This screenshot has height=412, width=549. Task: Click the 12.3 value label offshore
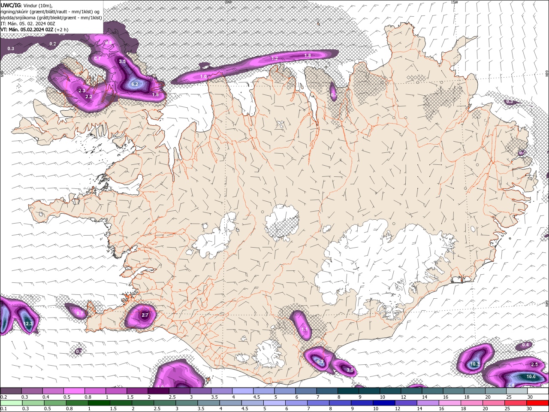point(28,324)
